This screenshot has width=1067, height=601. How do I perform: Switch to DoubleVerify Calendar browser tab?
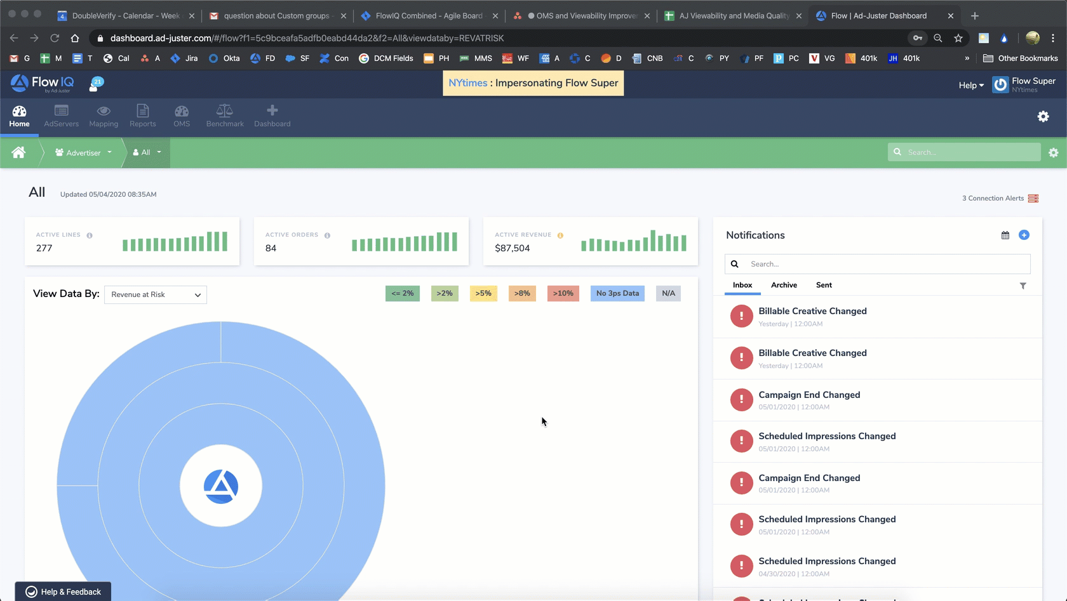[x=125, y=16]
